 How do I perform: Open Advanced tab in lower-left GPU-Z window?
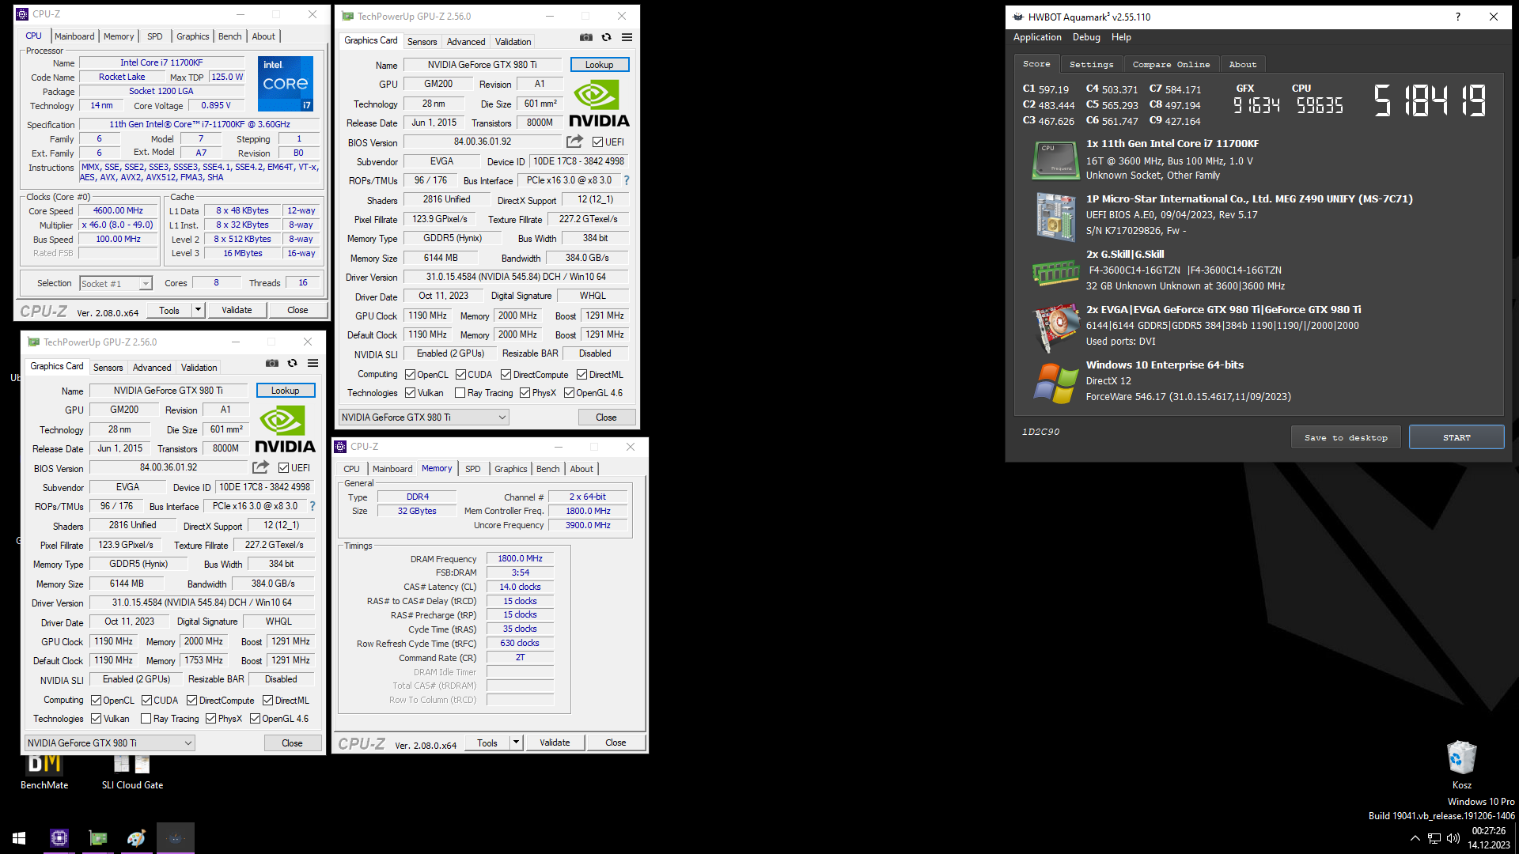[152, 368]
